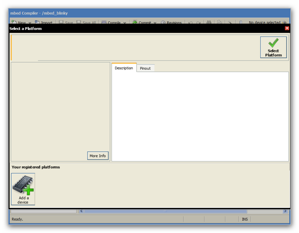
Task: Open the Pinout tab
Action: (x=145, y=68)
